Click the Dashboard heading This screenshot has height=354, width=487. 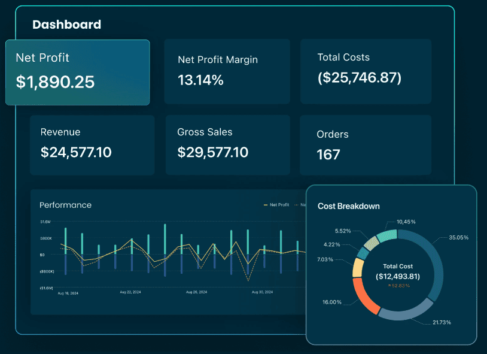pyautogui.click(x=66, y=25)
